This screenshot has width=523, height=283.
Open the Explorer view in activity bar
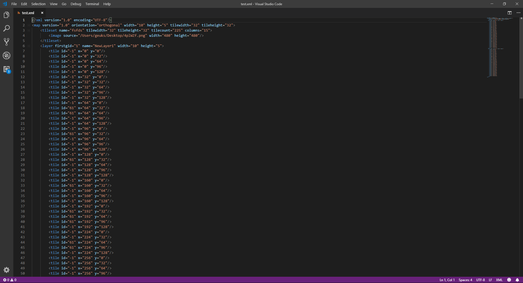click(x=7, y=15)
